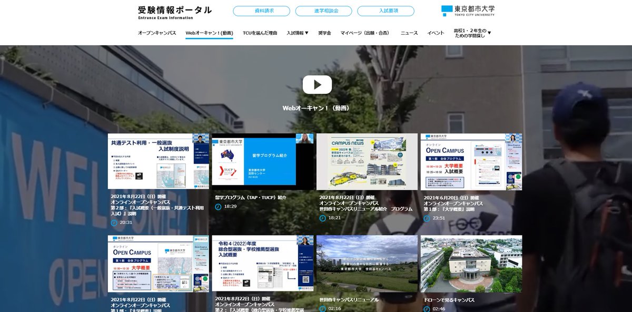The image size is (632, 312).
Task: Open the イベント menu item
Action: (x=436, y=33)
